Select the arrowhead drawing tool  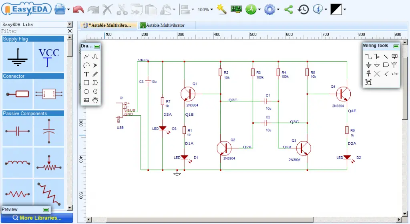tap(95, 65)
